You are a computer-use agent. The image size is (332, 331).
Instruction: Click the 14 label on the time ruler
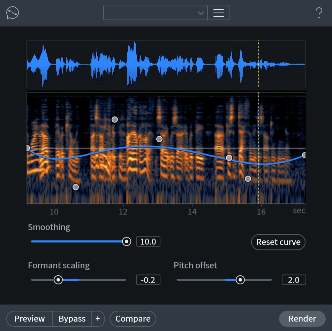(x=192, y=212)
